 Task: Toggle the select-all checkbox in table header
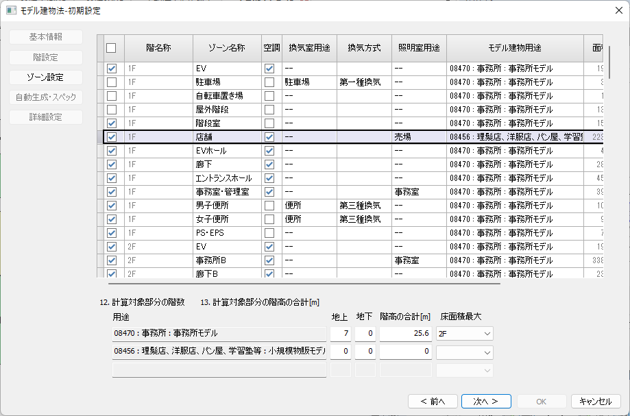112,48
